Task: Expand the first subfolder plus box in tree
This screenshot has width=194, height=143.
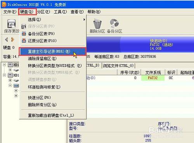Action: coord(16,91)
